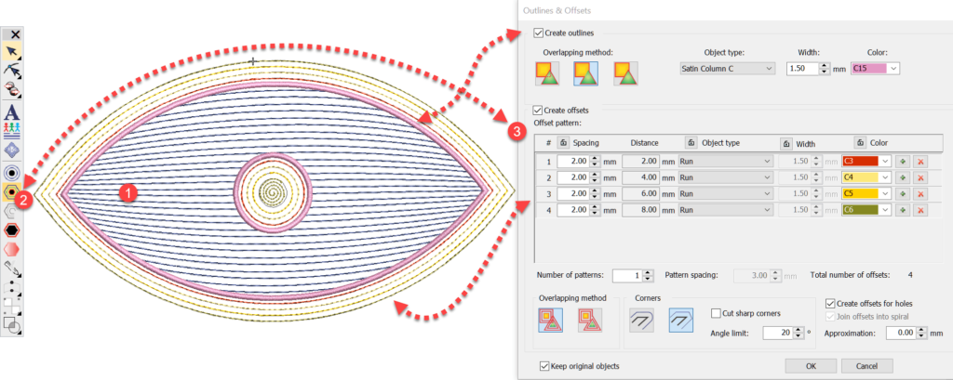Delete offset row 1 with red X
953x380 pixels.
[x=919, y=161]
